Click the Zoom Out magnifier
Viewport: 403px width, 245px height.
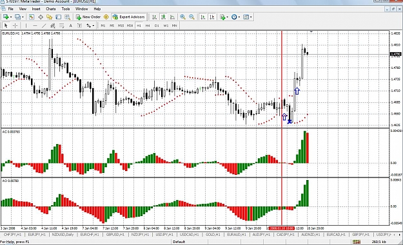pyautogui.click(x=192, y=17)
